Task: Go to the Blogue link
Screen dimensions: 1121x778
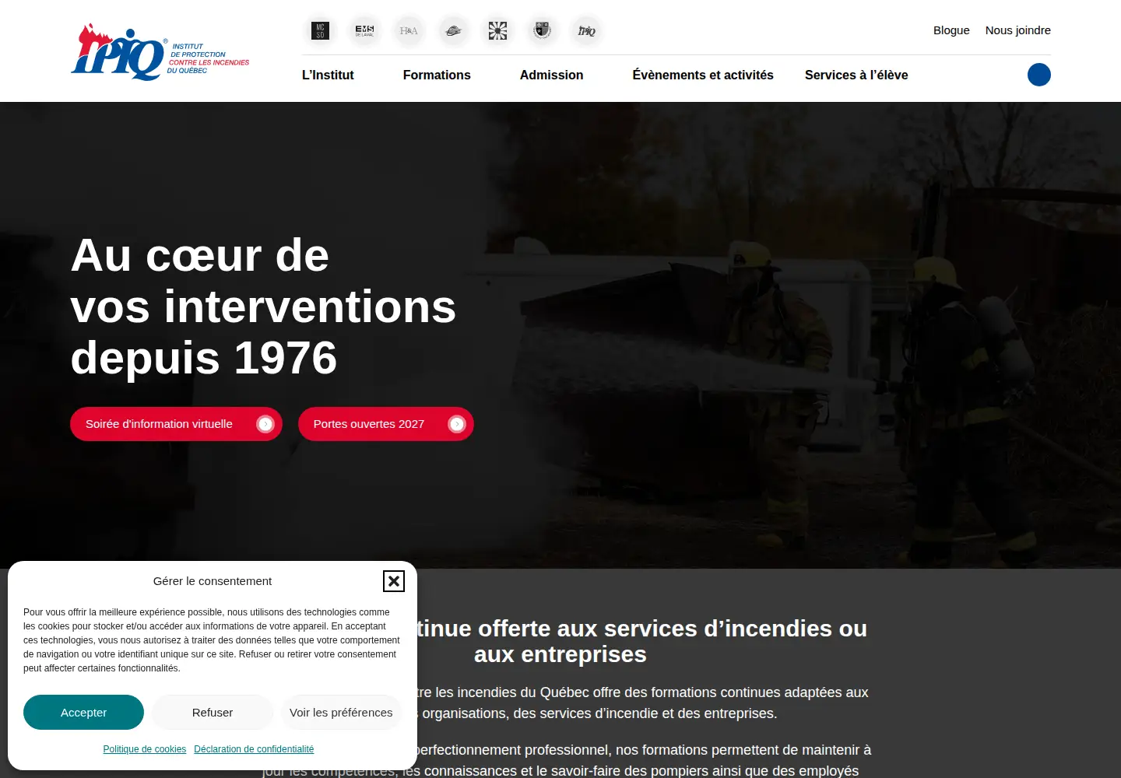Action: tap(951, 30)
